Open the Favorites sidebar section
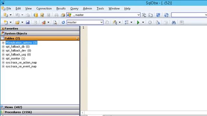The width and height of the screenshot is (207, 116). pos(40,29)
